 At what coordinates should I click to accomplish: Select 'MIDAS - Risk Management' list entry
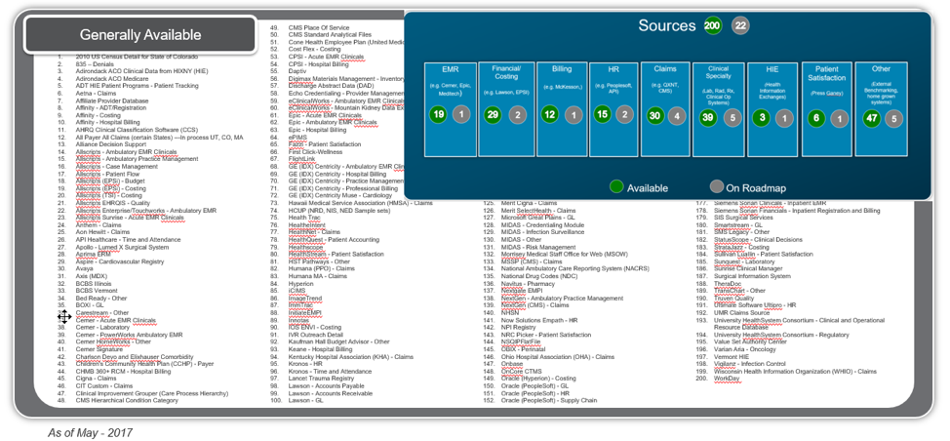pos(538,247)
